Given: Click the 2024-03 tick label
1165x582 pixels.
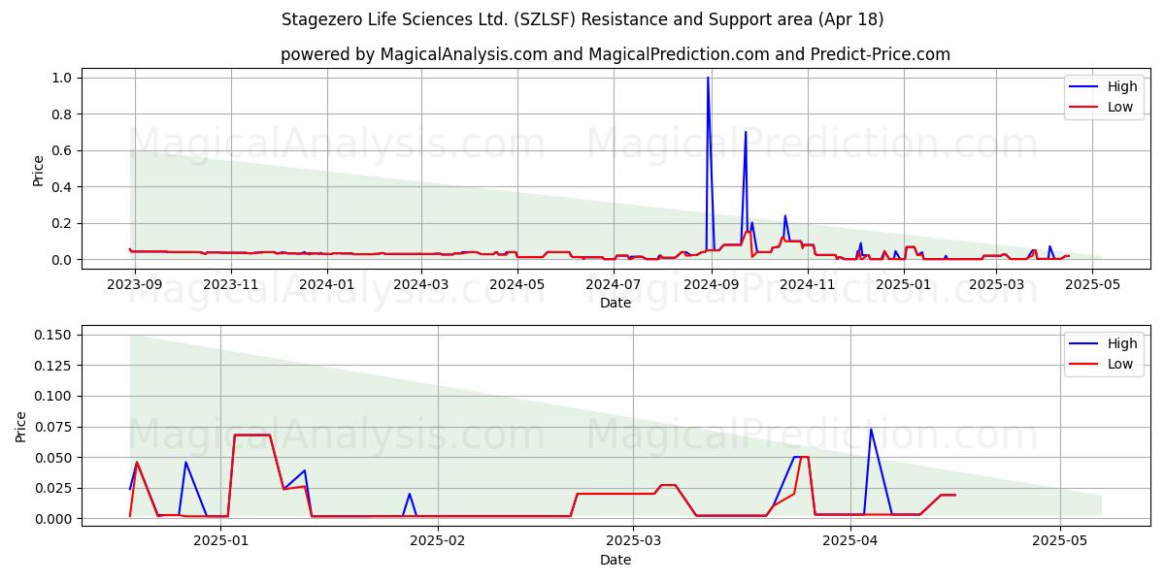Looking at the screenshot, I should pyautogui.click(x=423, y=284).
